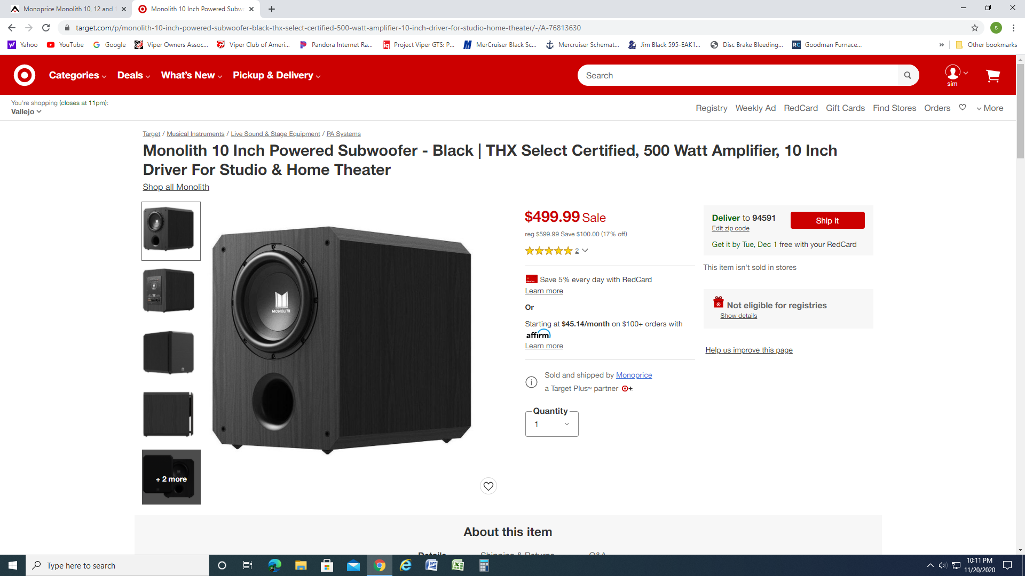Open the Weekly Ad menu item

point(755,108)
